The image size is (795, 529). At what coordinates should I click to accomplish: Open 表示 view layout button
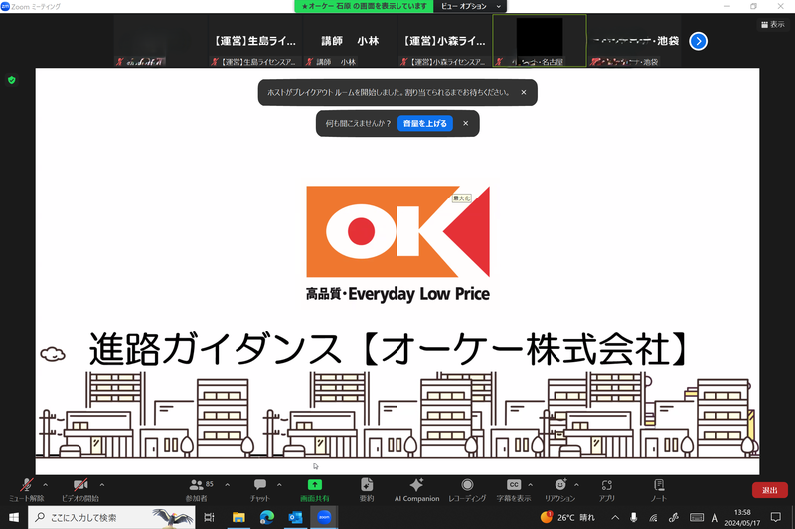pos(772,24)
